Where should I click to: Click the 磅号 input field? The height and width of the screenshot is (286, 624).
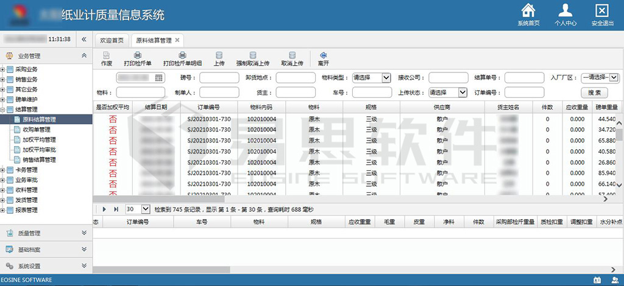[219, 78]
